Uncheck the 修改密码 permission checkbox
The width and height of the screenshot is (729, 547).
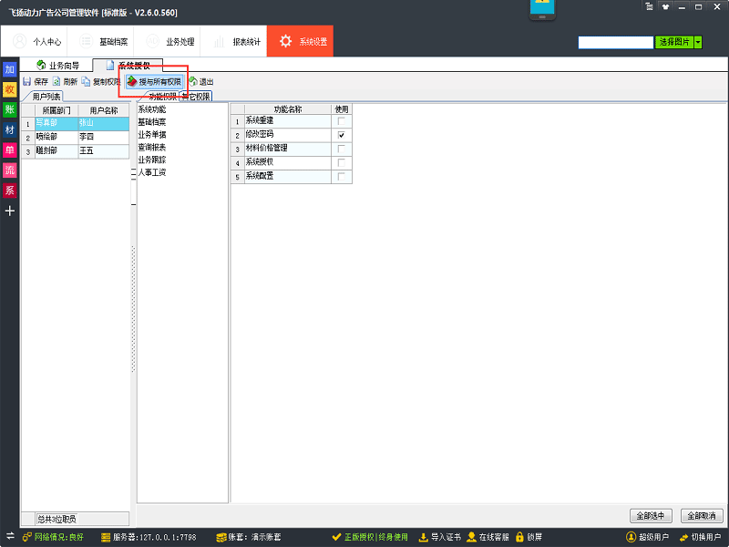pyautogui.click(x=341, y=135)
